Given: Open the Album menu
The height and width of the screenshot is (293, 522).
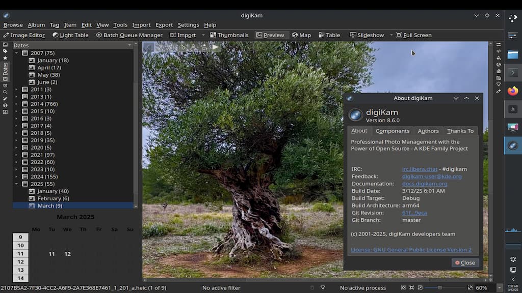Looking at the screenshot, I should pos(36,25).
